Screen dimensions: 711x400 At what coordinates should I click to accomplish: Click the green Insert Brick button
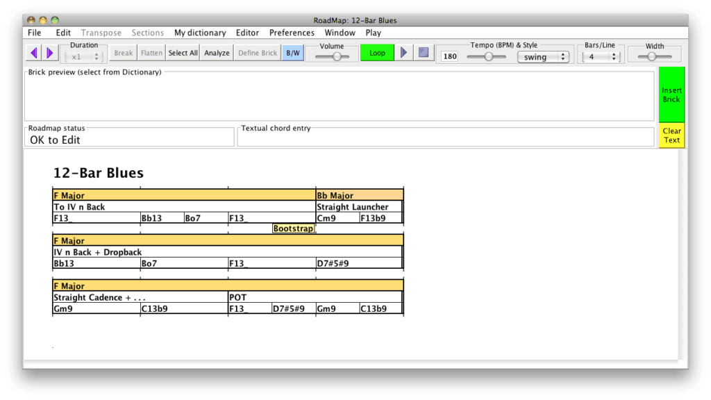(671, 94)
